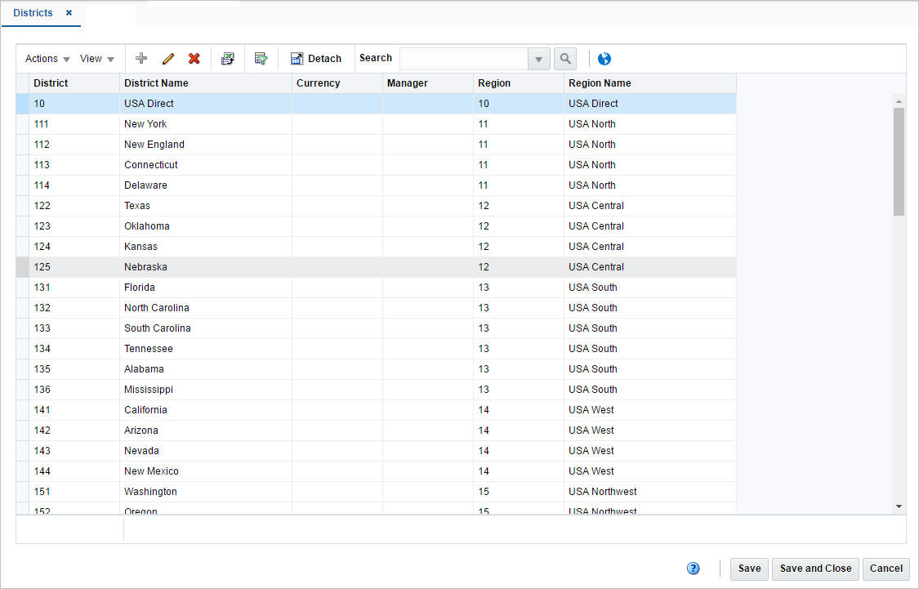Close the Districts tab with X
The image size is (919, 589).
pos(69,12)
